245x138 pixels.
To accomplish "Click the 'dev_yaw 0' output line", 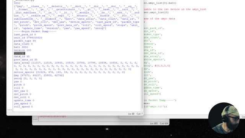I will tap(21, 91).
